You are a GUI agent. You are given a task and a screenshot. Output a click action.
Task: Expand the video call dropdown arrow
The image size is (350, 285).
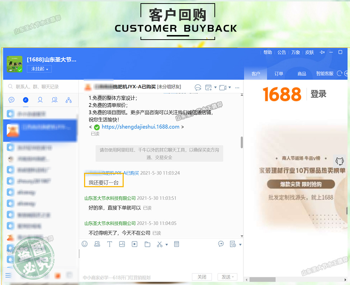click(230, 87)
